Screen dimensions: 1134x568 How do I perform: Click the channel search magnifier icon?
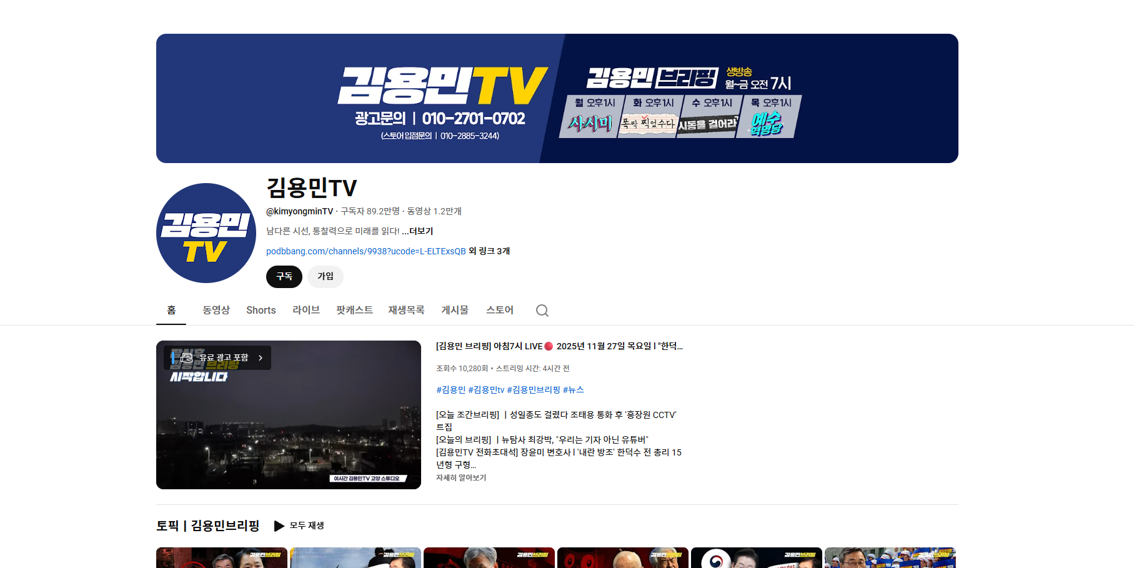[x=542, y=311]
